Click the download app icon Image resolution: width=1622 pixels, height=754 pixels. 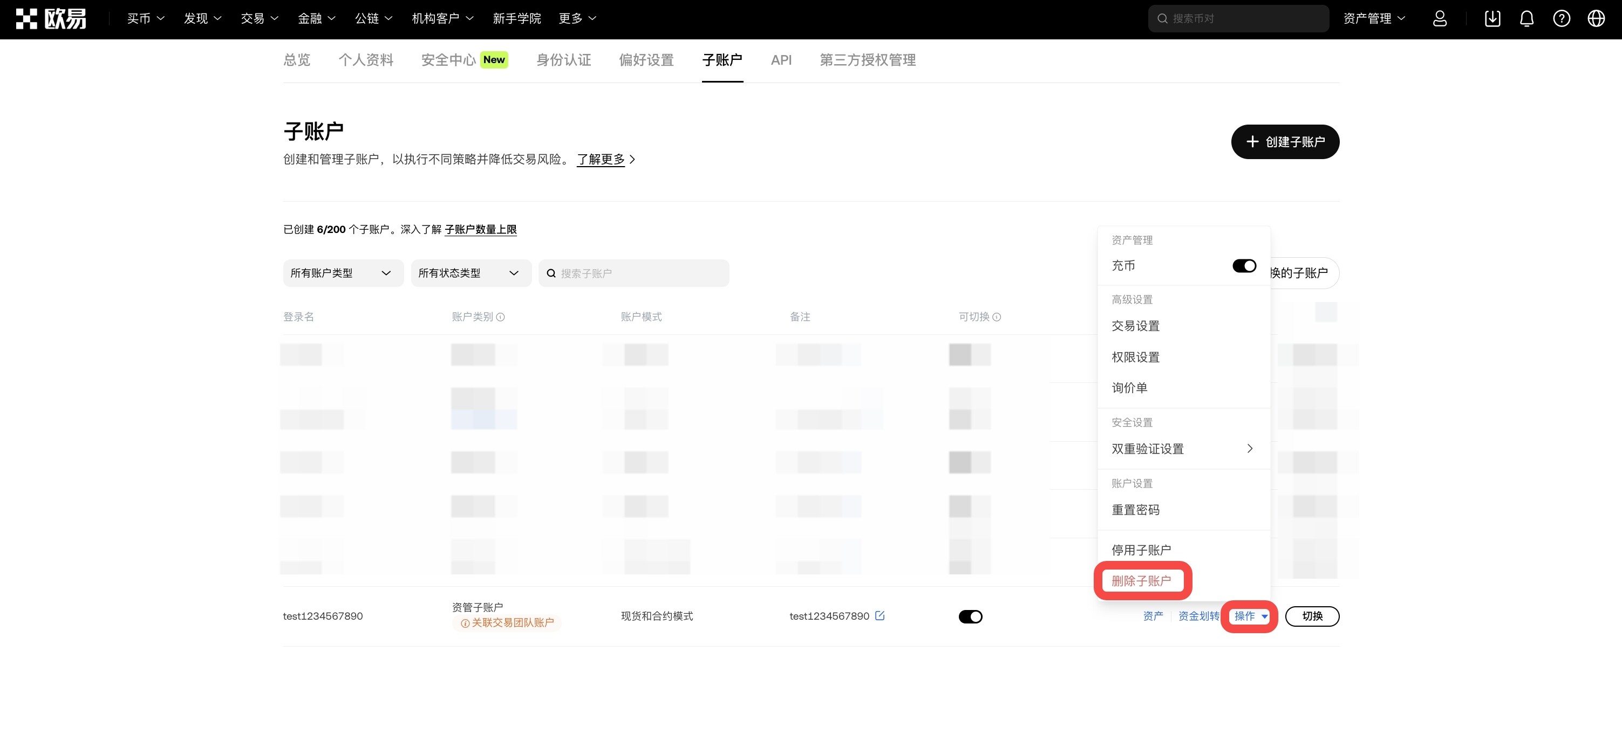click(1492, 19)
